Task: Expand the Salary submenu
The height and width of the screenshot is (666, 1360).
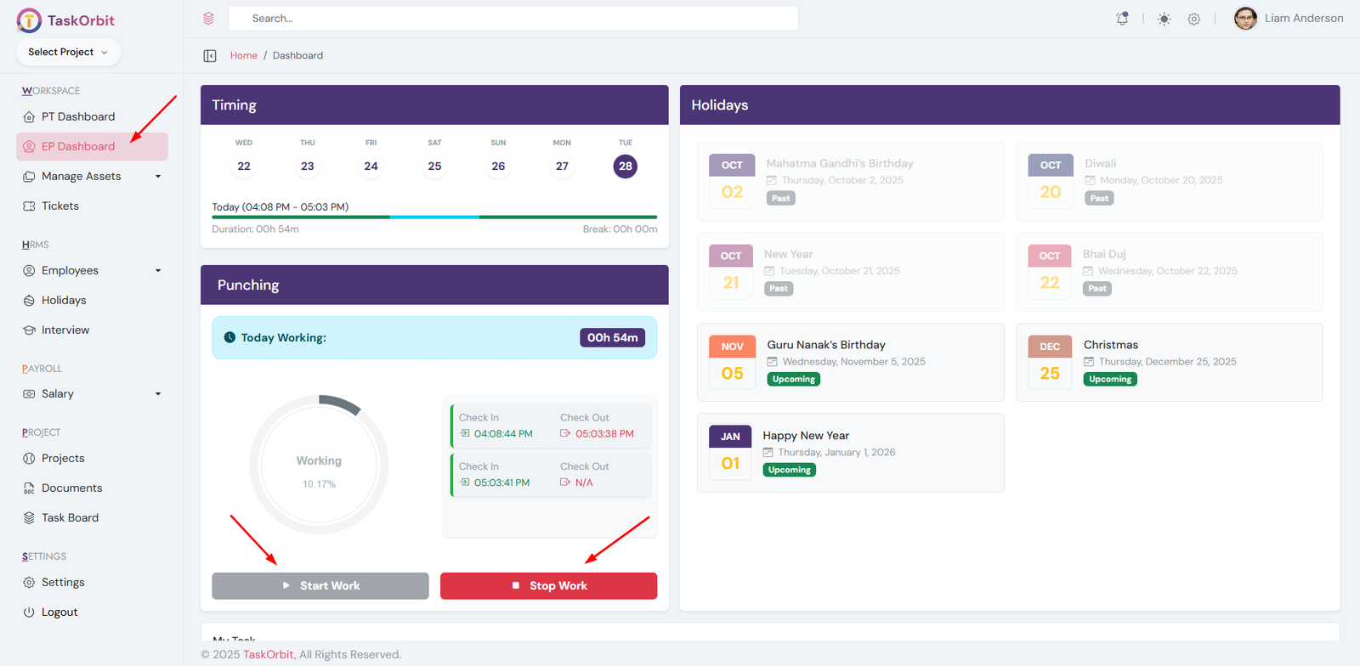Action: click(157, 394)
